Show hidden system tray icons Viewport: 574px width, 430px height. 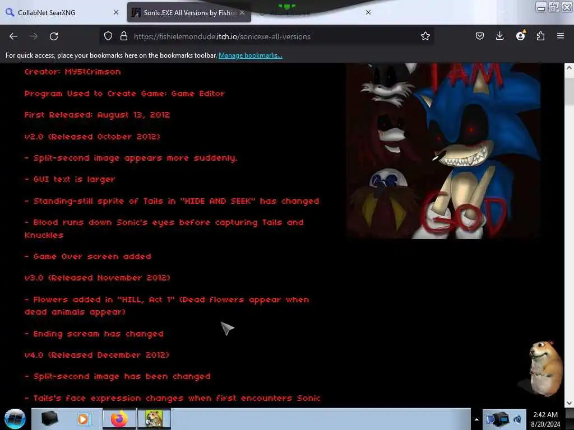pos(476,419)
